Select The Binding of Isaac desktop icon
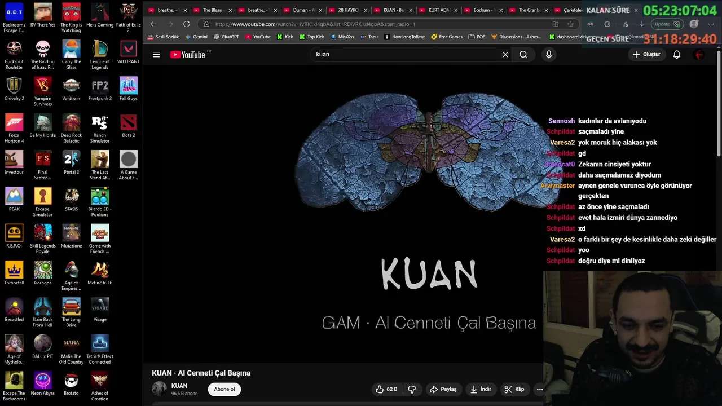The width and height of the screenshot is (722, 406). click(43, 55)
